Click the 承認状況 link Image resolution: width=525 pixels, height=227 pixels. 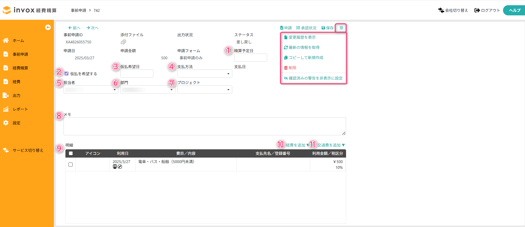pos(306,28)
